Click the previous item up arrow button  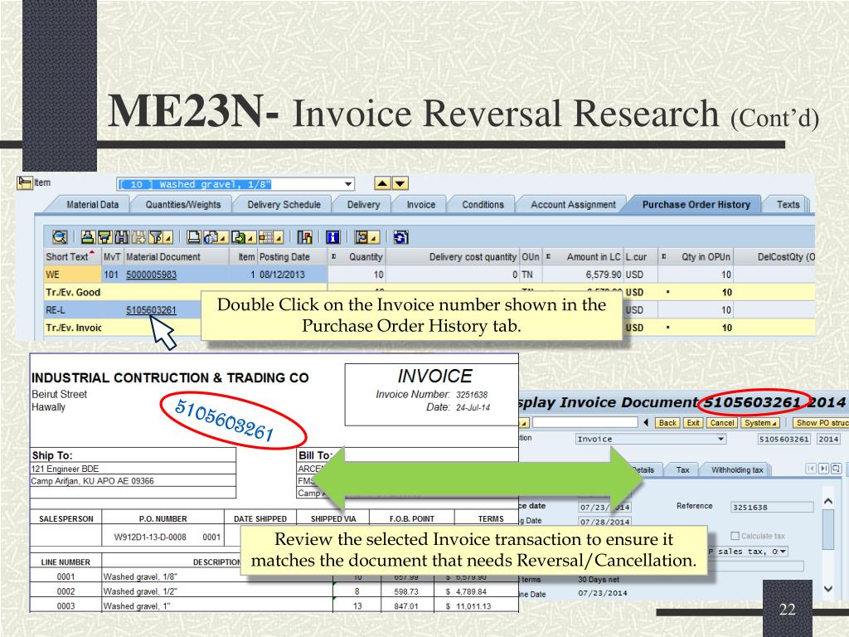point(382,183)
